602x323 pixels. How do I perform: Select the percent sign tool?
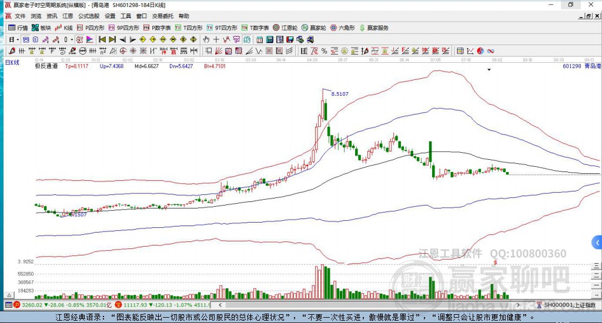325,51
